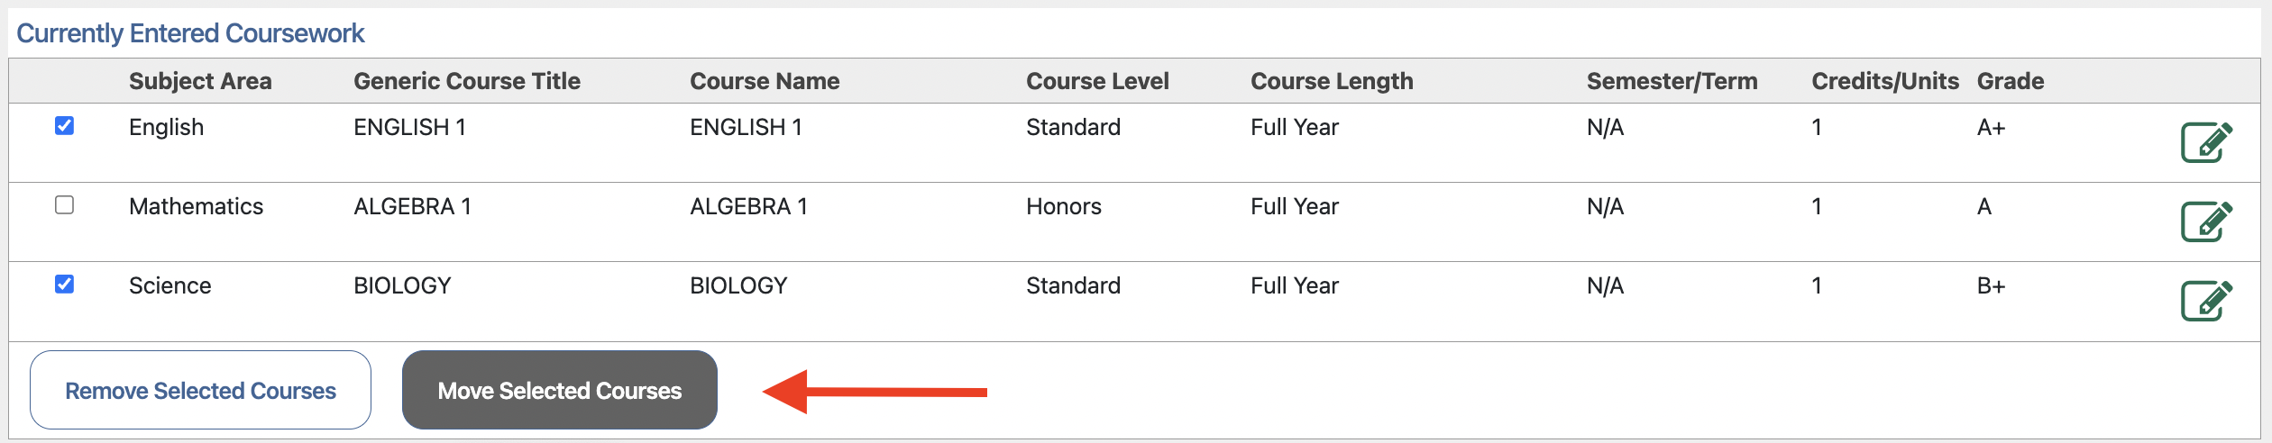This screenshot has width=2272, height=443.
Task: Select the BIOLOGY generic course title cell
Action: pyautogui.click(x=402, y=285)
